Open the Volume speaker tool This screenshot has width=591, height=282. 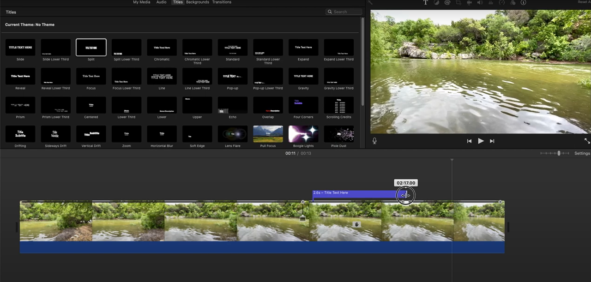[480, 2]
